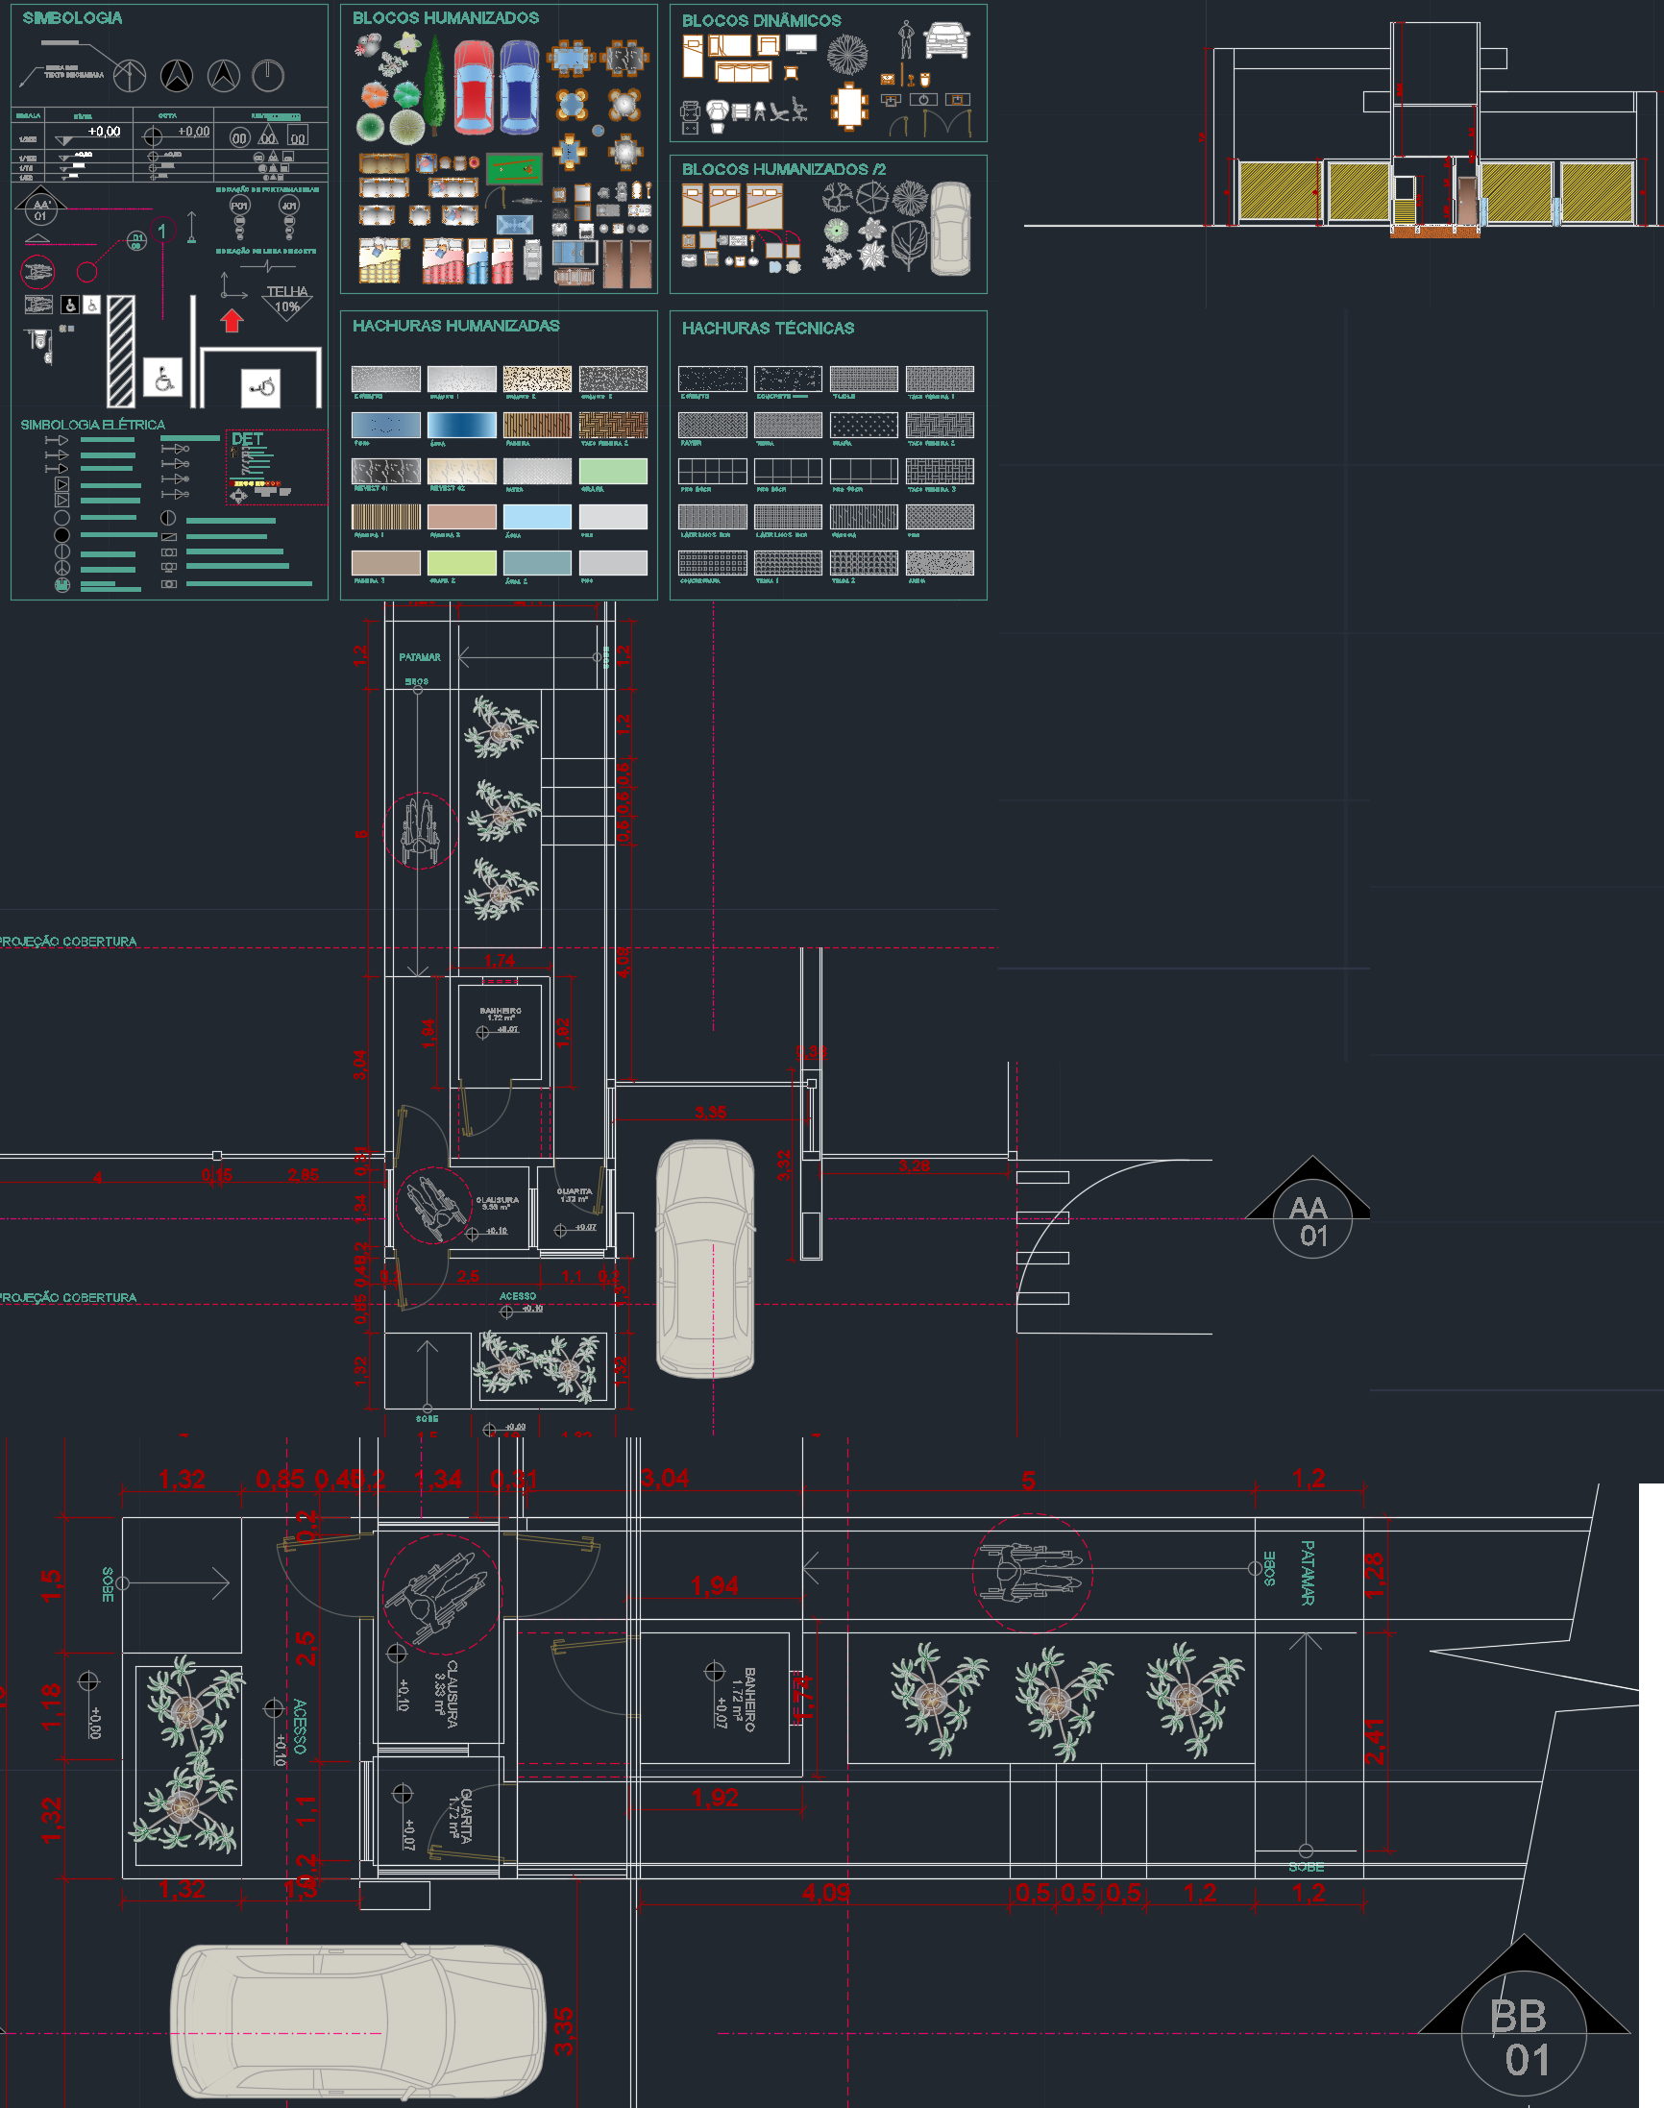Select the 1,94 dimension in bottom plan
This screenshot has height=2108, width=1664.
tap(714, 1586)
